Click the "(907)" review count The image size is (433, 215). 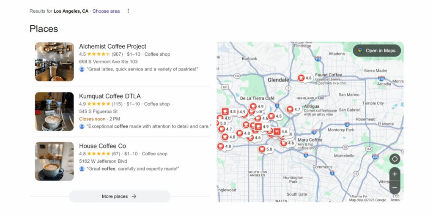[x=117, y=54]
